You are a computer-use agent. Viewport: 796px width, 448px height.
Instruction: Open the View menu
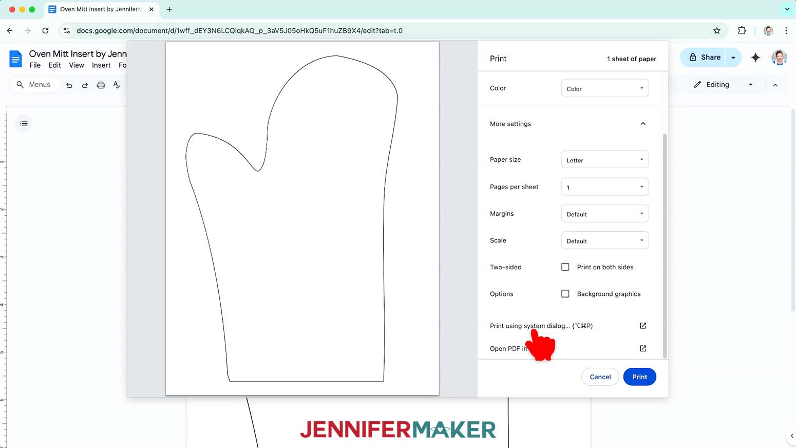pyautogui.click(x=77, y=65)
